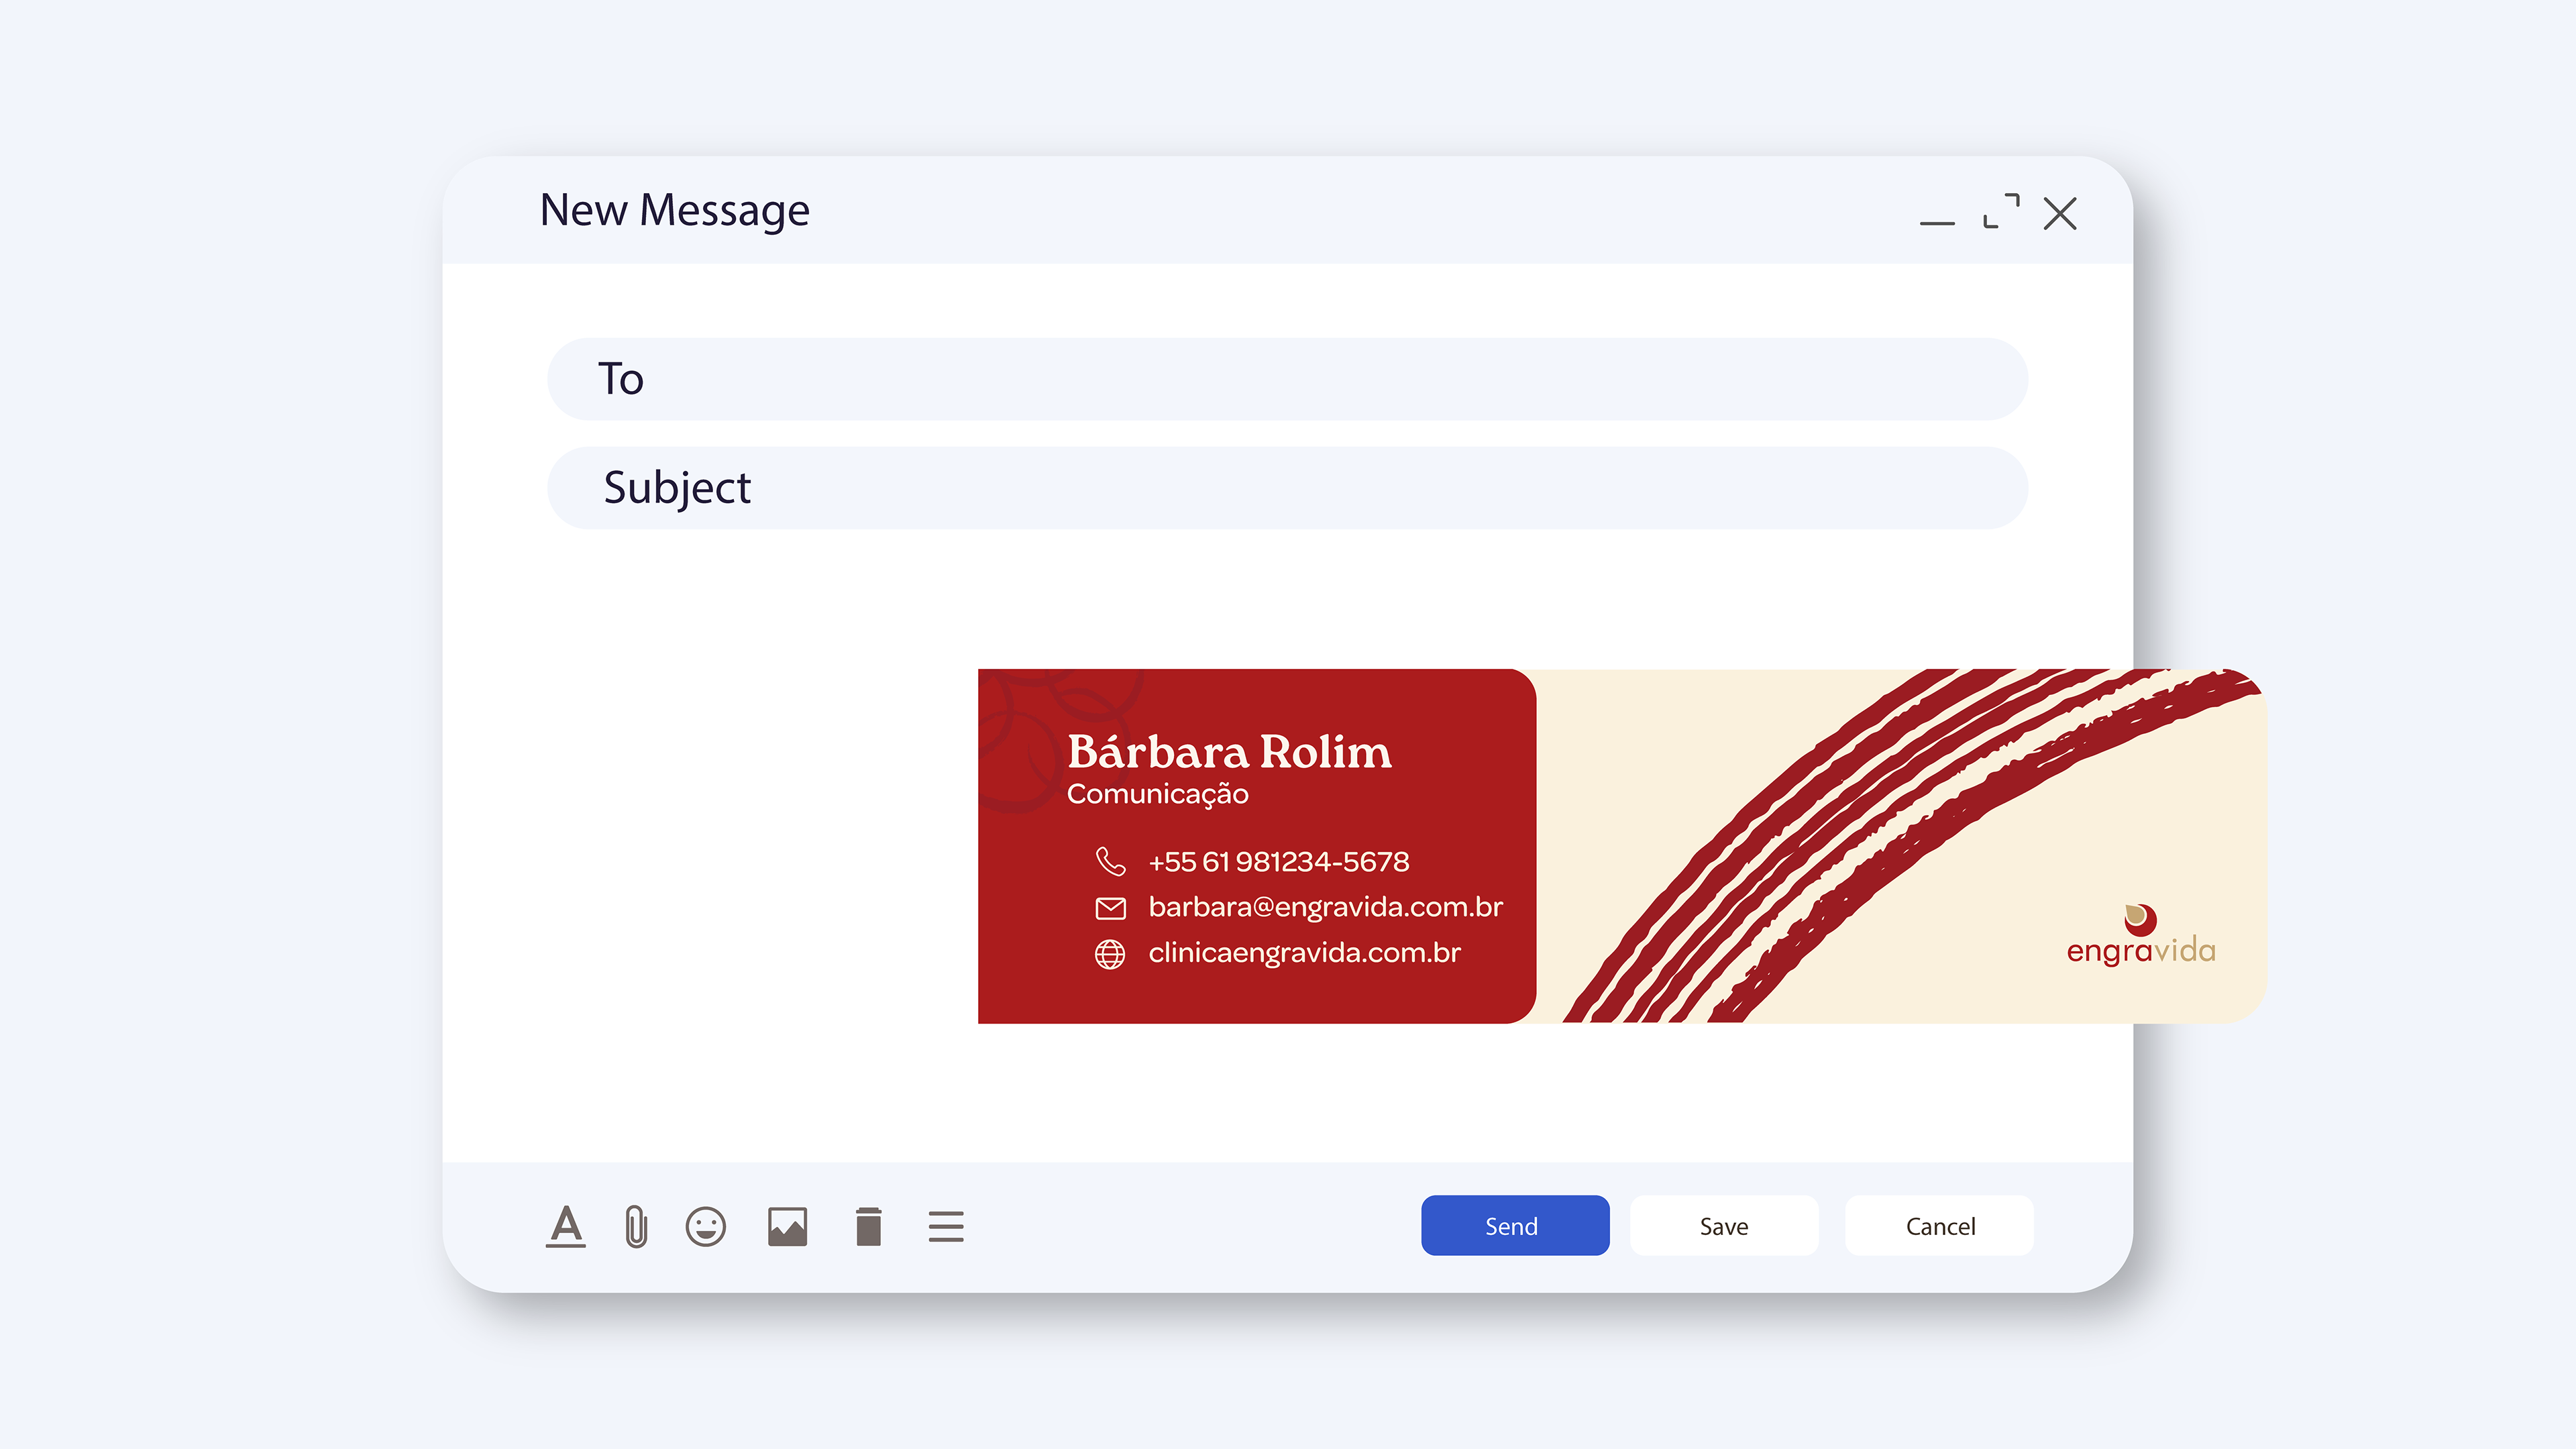Click the engravida logo in the signature
The height and width of the screenshot is (1449, 2576).
(x=2141, y=935)
